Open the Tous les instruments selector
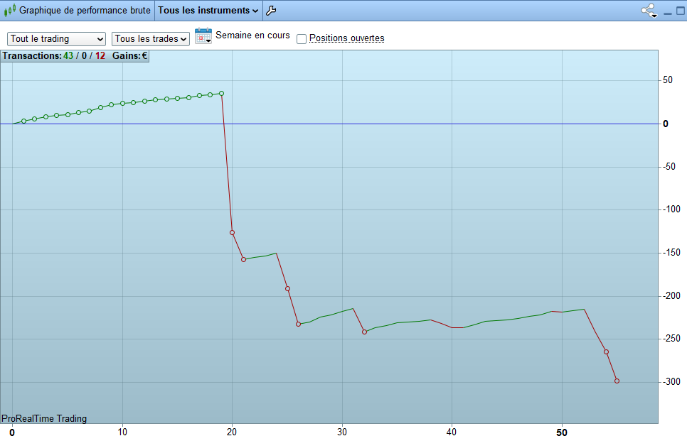The width and height of the screenshot is (687, 436). coord(208,11)
